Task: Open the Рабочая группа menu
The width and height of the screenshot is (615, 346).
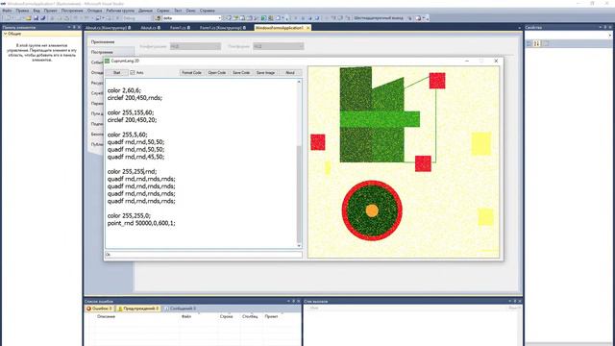Action: [120, 11]
